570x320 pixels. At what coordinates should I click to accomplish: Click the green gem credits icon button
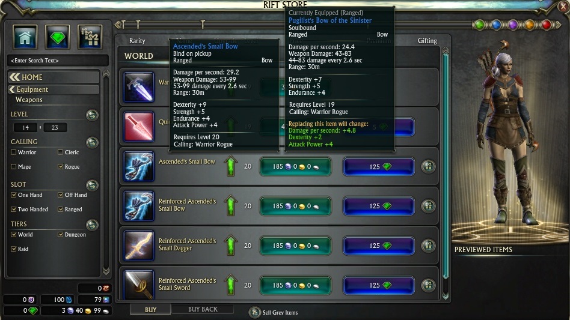click(x=58, y=37)
